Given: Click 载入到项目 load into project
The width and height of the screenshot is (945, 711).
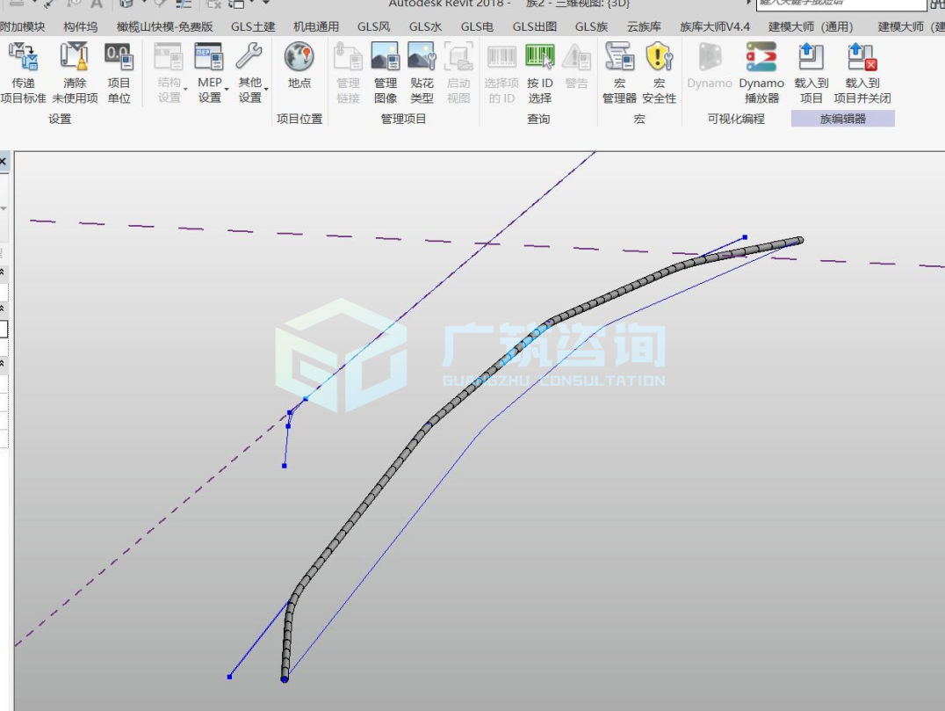Looking at the screenshot, I should pyautogui.click(x=811, y=57).
